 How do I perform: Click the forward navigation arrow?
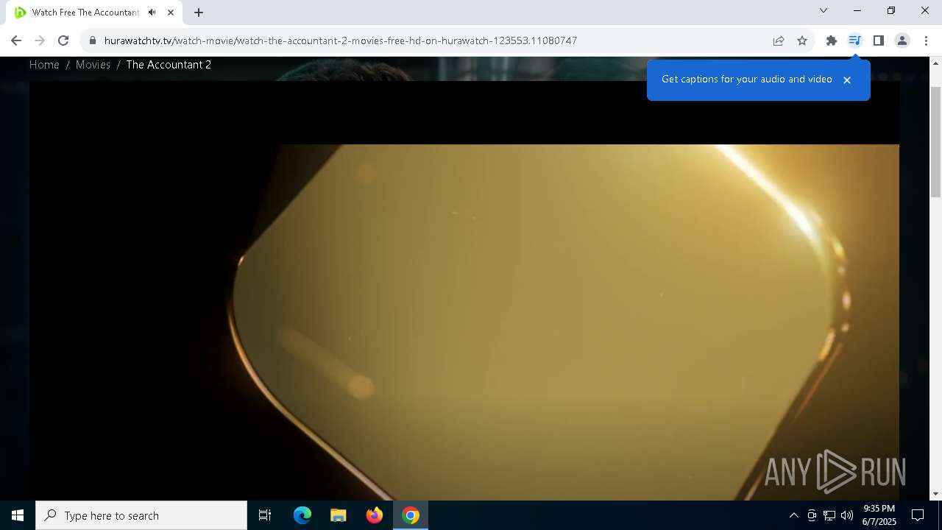(40, 40)
